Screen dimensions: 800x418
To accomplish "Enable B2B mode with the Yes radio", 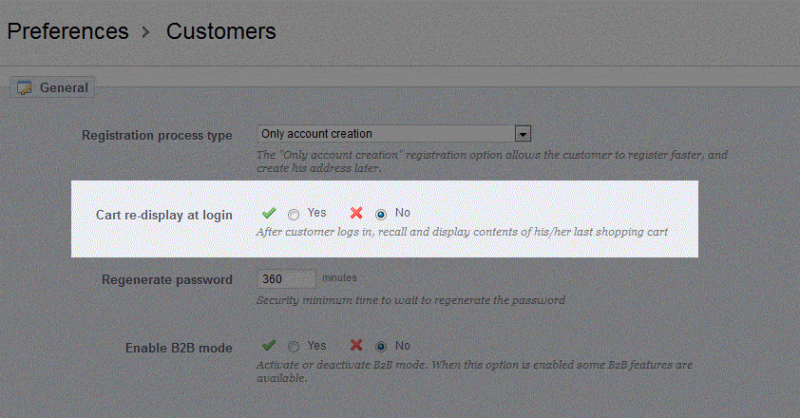I will [294, 348].
